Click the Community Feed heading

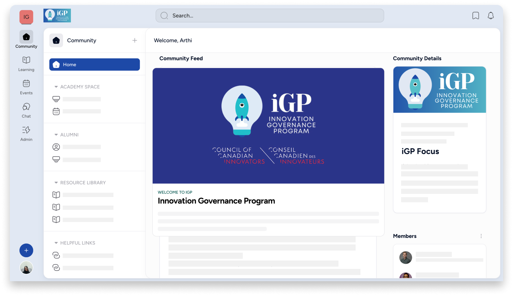coord(181,58)
